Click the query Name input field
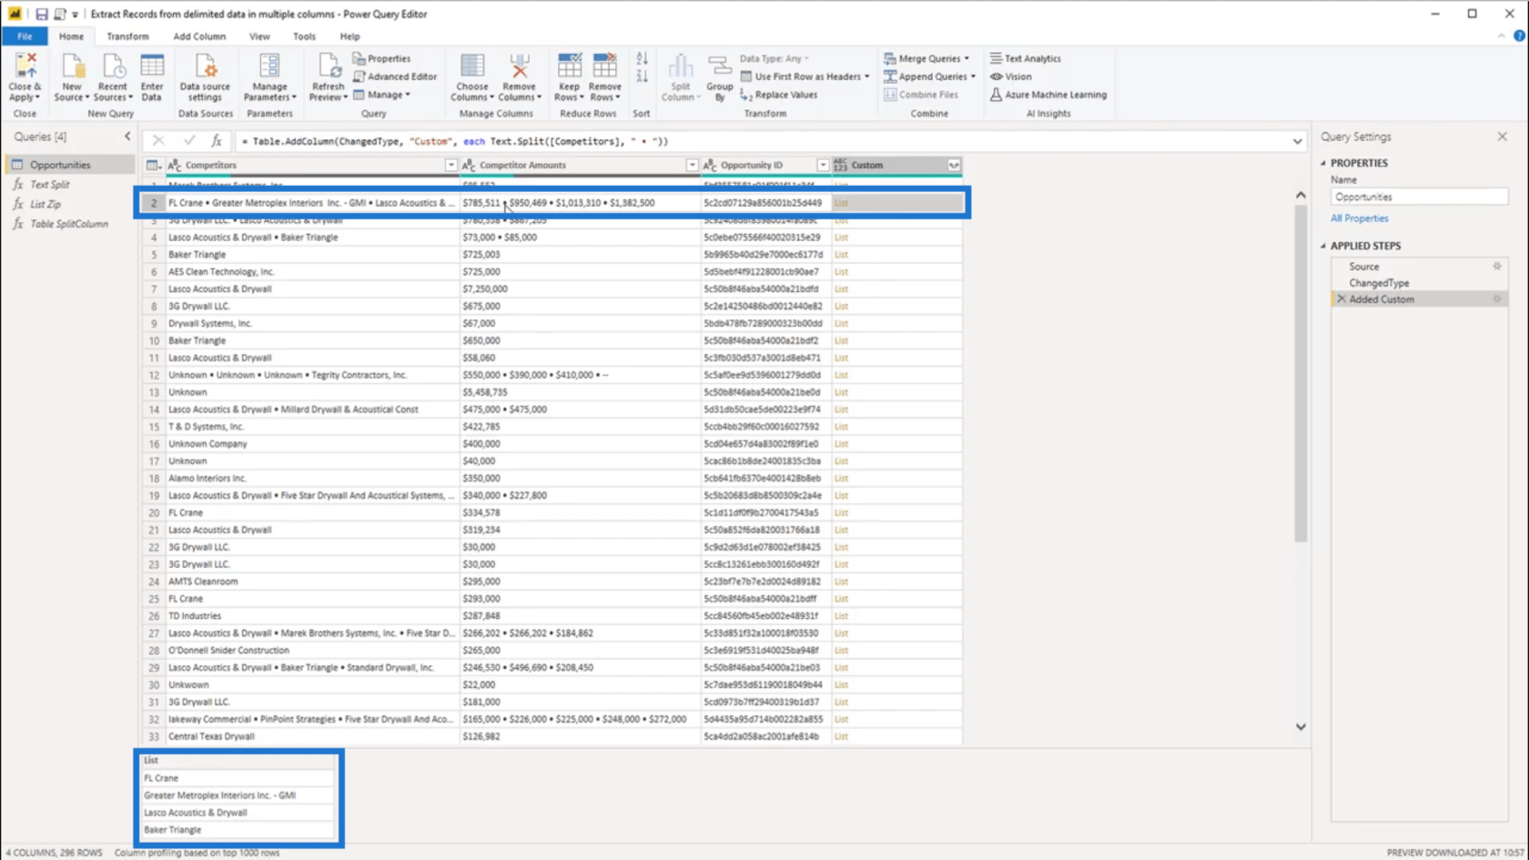The image size is (1529, 860). (1419, 197)
